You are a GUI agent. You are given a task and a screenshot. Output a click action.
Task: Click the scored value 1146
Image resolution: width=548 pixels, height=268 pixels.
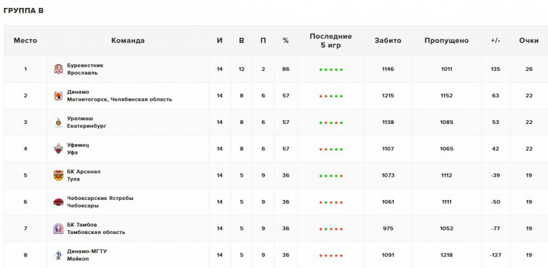(x=388, y=69)
